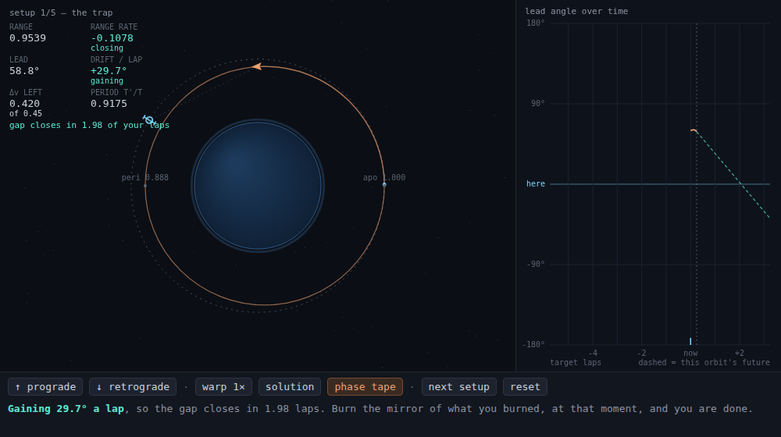Fire a retrograde burn

(x=133, y=387)
